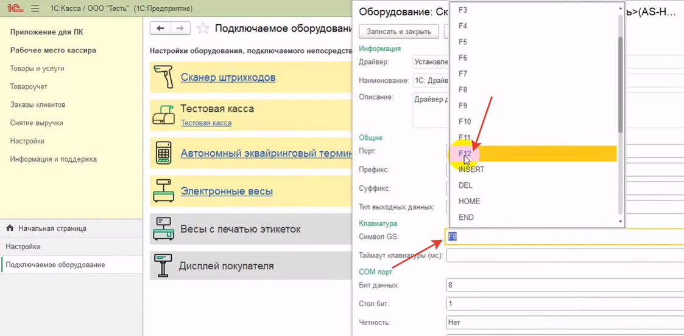Open Информация и поддержка section
Image resolution: width=684 pixels, height=336 pixels.
click(54, 159)
